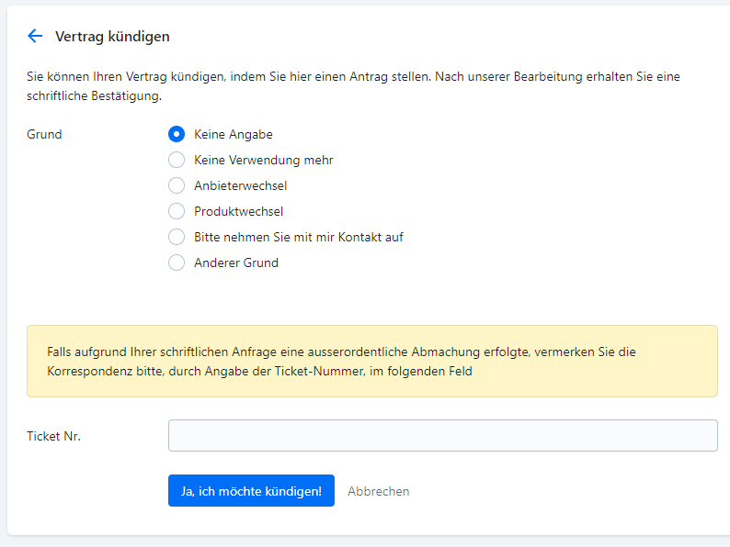Viewport: 730px width, 547px height.
Task: Click the yellow ticket number notice box
Action: click(371, 361)
